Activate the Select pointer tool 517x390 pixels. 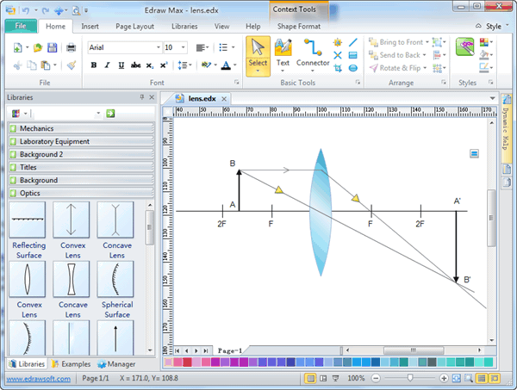click(x=258, y=53)
